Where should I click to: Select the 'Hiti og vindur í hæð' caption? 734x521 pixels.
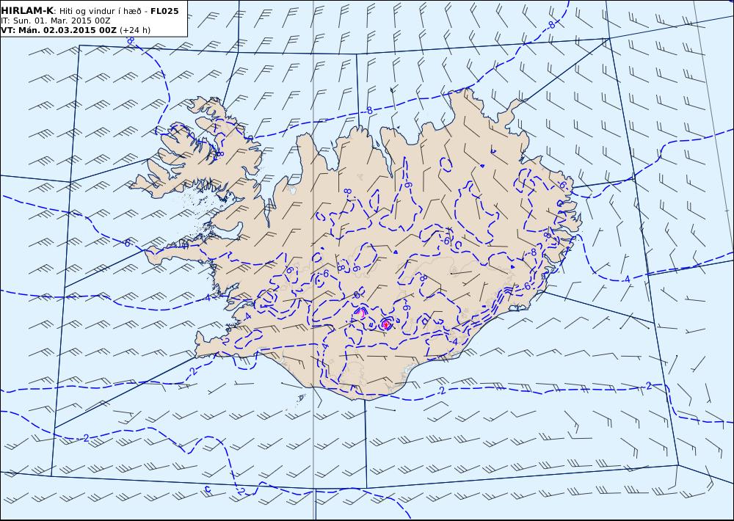pyautogui.click(x=100, y=11)
